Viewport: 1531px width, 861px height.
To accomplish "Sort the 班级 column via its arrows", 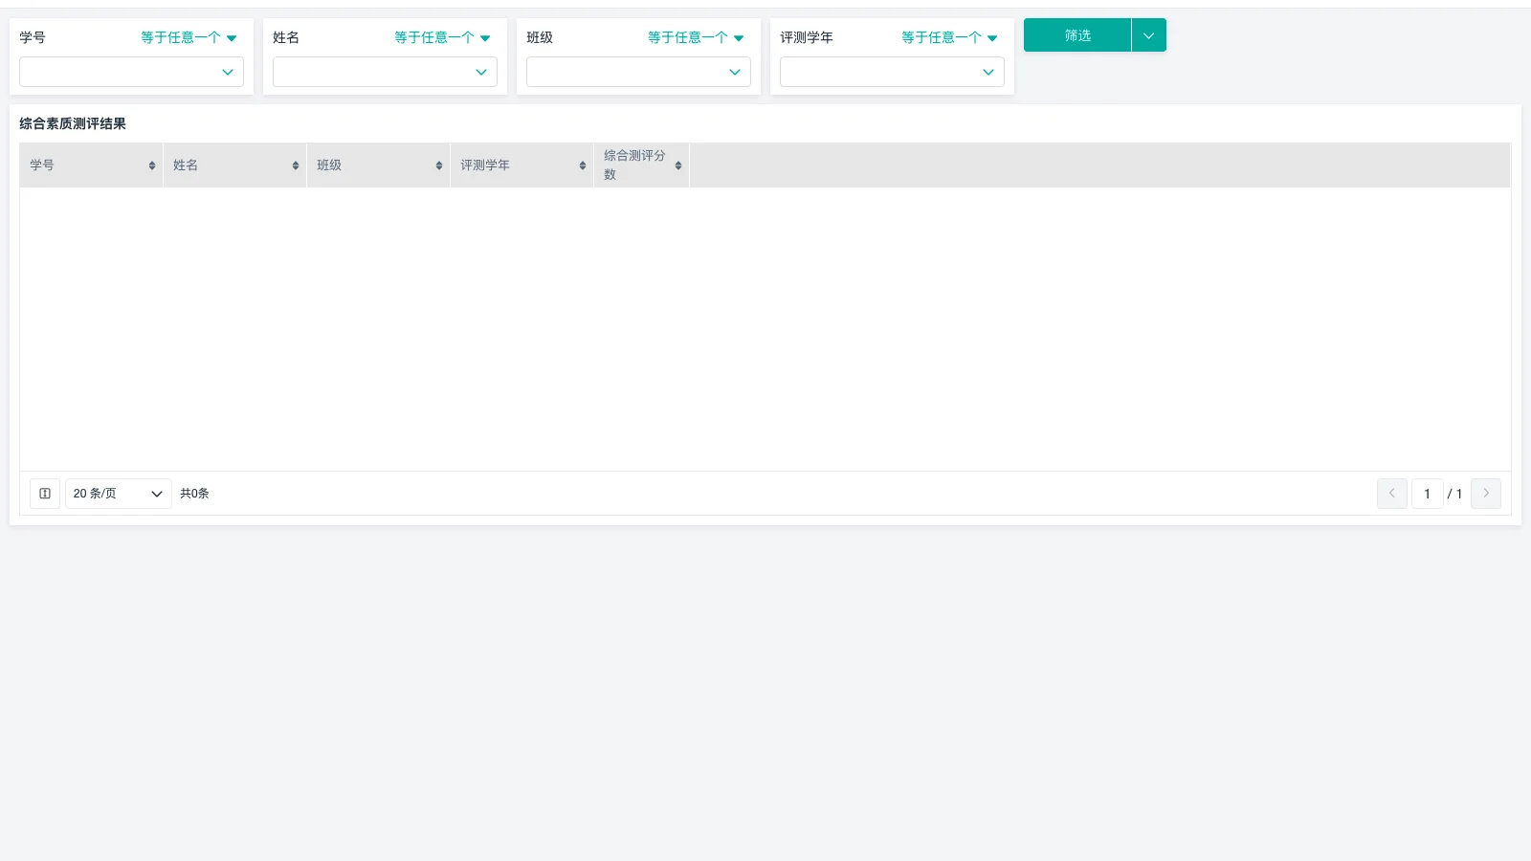I will tap(439, 166).
